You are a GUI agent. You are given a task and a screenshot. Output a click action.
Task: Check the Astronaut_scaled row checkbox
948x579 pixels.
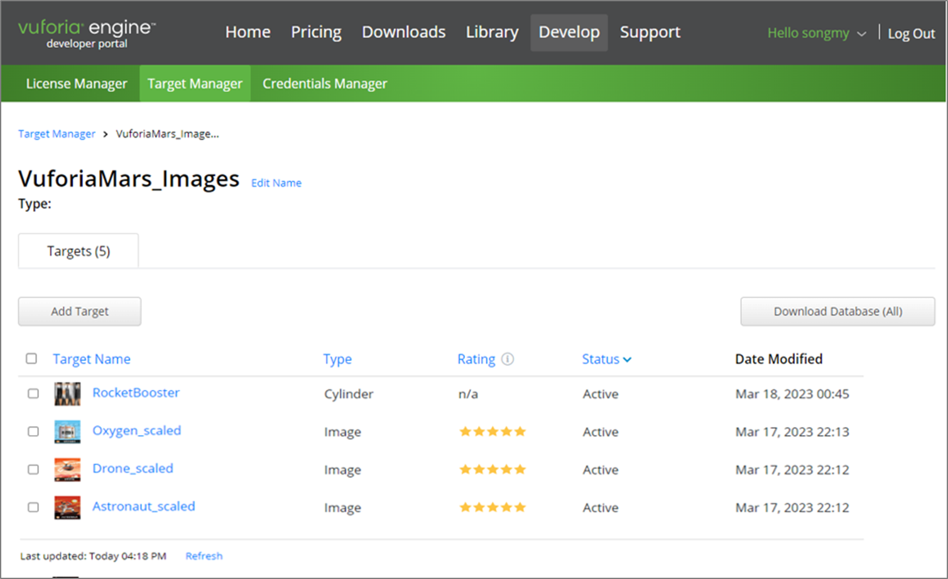[x=33, y=507]
